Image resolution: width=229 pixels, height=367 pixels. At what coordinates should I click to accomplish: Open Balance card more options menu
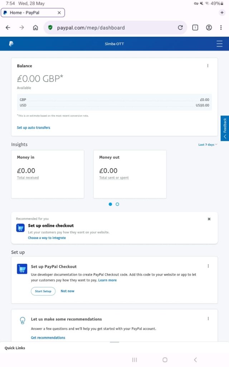click(208, 66)
